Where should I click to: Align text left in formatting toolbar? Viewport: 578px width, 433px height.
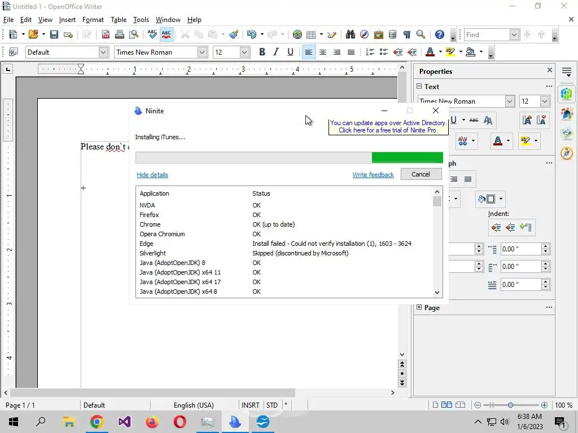coord(309,52)
